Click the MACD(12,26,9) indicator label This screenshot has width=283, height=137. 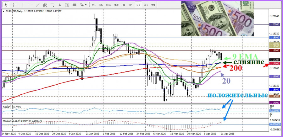(x=11, y=120)
